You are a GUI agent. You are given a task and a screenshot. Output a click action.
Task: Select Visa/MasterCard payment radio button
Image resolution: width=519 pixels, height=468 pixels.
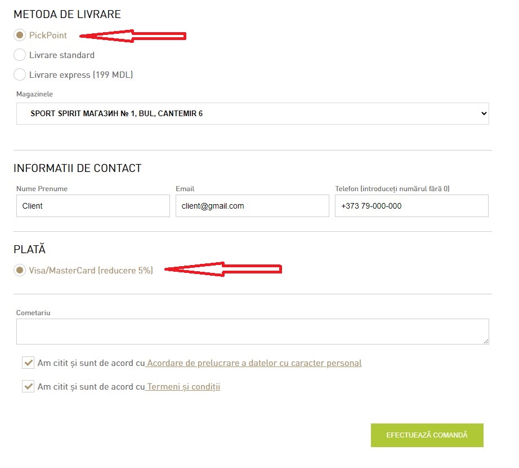pyautogui.click(x=20, y=271)
